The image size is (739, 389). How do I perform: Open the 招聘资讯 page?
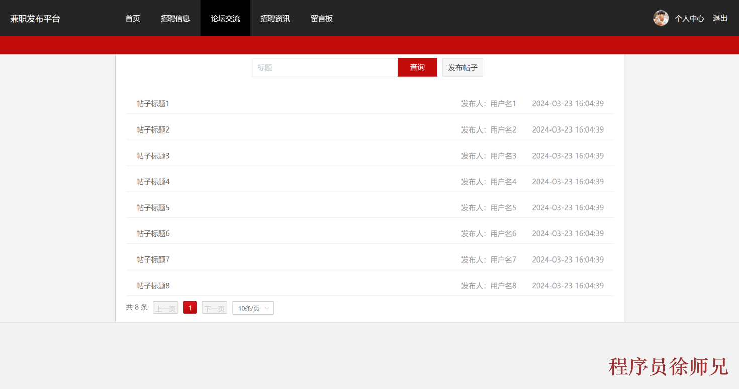pyautogui.click(x=275, y=18)
